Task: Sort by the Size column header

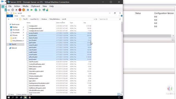Action: pyautogui.click(x=85, y=23)
